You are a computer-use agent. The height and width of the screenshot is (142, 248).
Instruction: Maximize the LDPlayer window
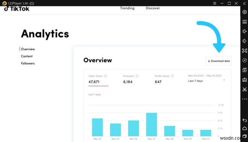pyautogui.click(x=229, y=3)
